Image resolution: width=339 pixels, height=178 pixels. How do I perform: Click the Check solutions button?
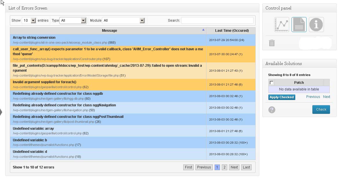coord(321,110)
